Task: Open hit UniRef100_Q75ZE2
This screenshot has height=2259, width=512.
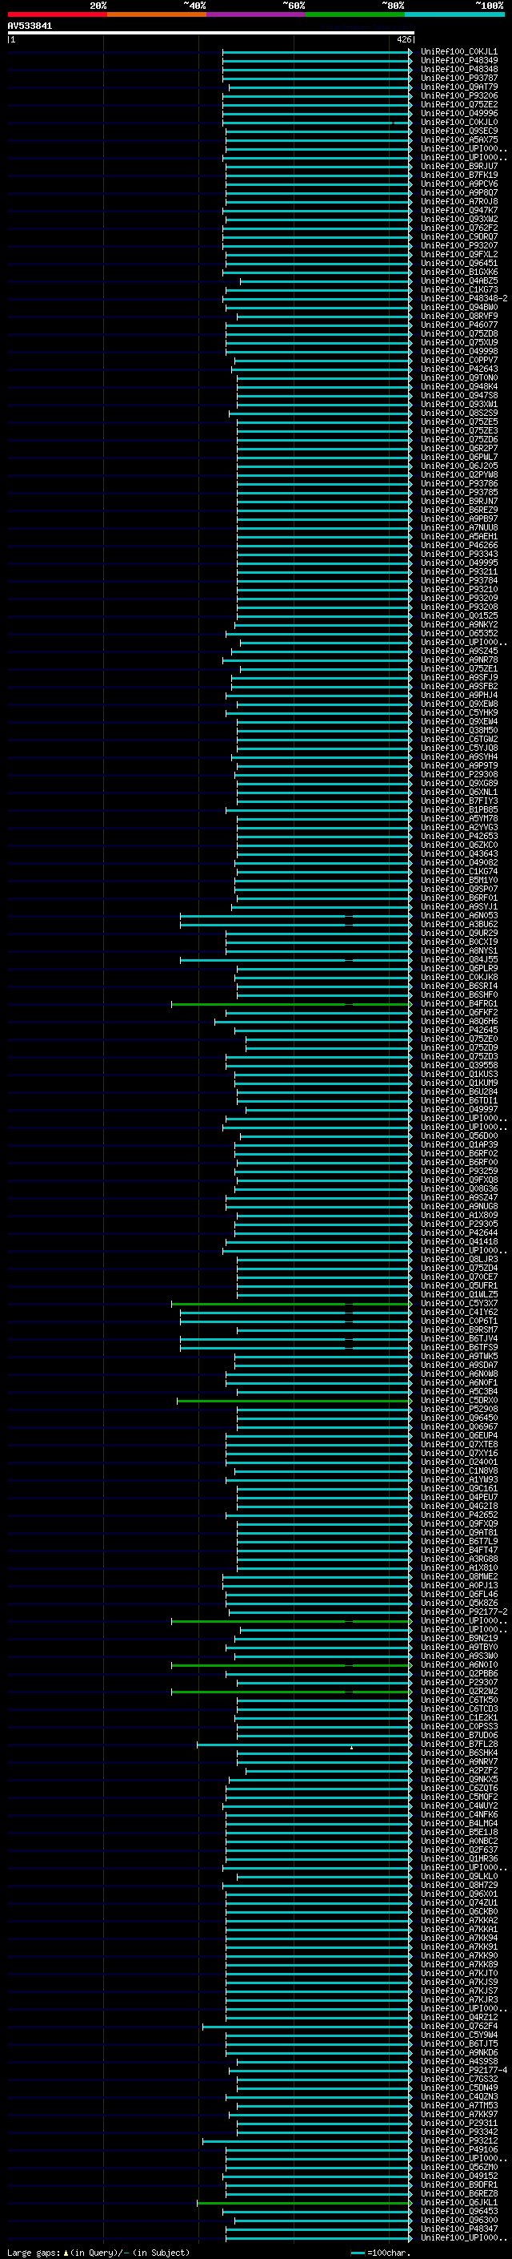Action: tap(458, 104)
